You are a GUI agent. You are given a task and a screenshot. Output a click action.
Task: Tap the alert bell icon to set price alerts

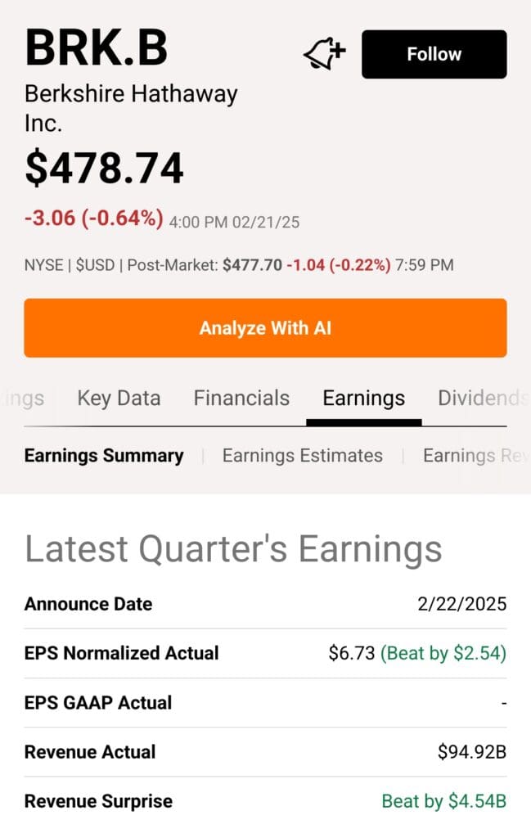coord(323,53)
